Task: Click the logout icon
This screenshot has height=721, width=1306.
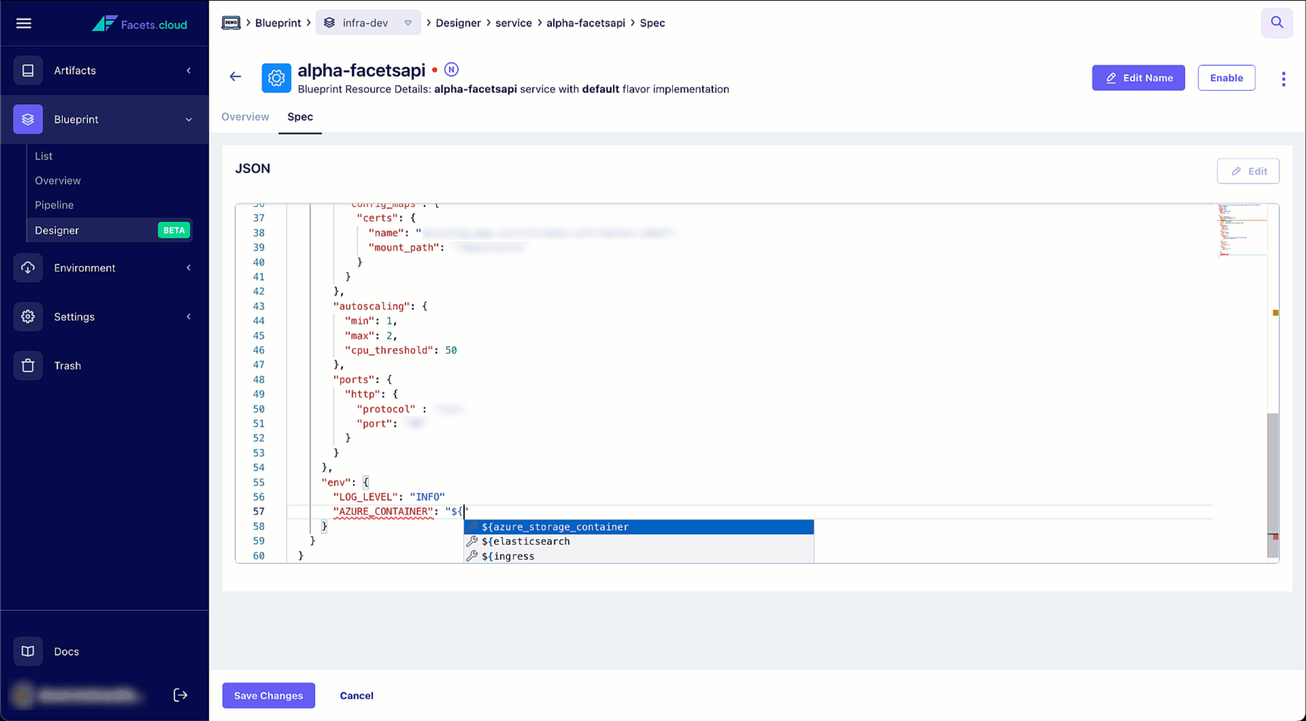Action: tap(180, 694)
